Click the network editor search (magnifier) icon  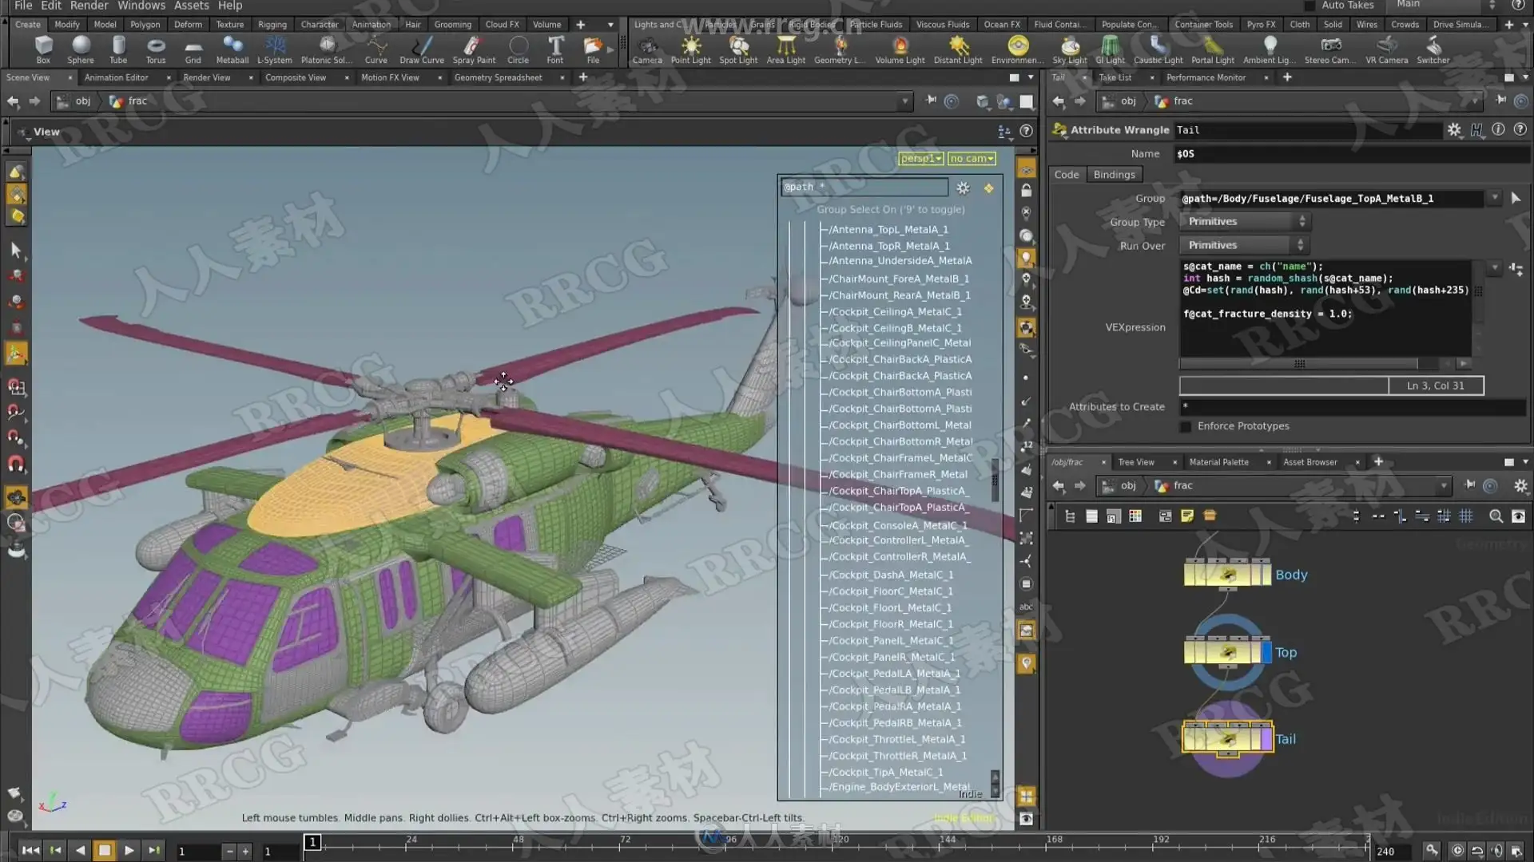click(1496, 516)
